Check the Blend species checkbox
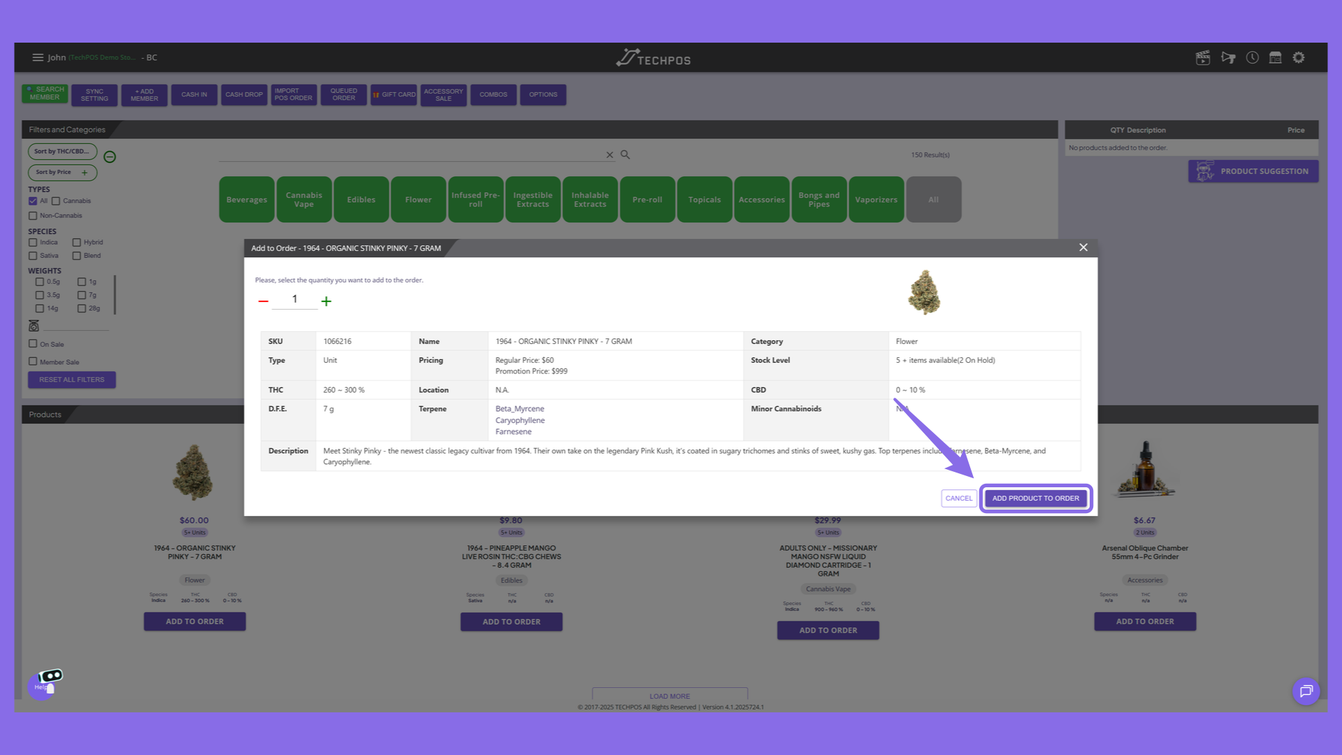The width and height of the screenshot is (1342, 755). pyautogui.click(x=77, y=256)
